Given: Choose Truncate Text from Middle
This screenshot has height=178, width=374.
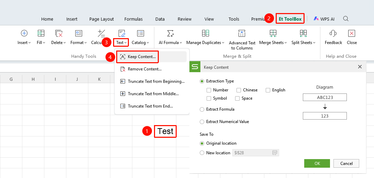Looking at the screenshot, I should coord(152,94).
